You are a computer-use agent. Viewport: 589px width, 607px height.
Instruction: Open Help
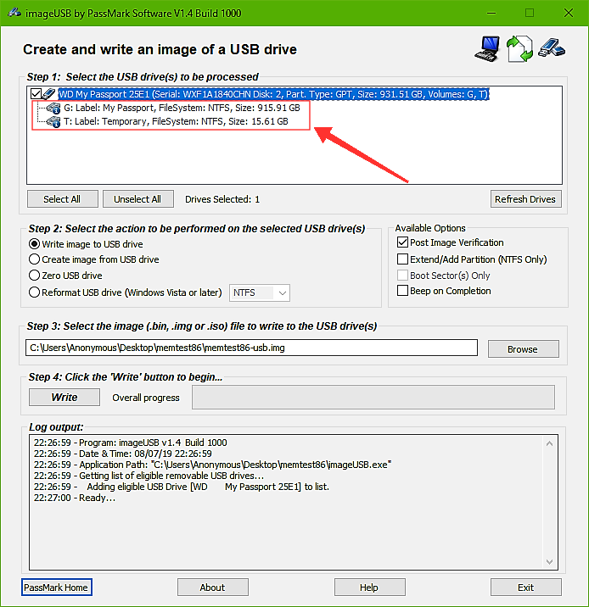click(370, 588)
